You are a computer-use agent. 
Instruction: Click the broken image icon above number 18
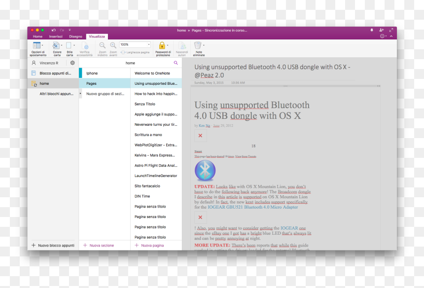tap(200, 136)
